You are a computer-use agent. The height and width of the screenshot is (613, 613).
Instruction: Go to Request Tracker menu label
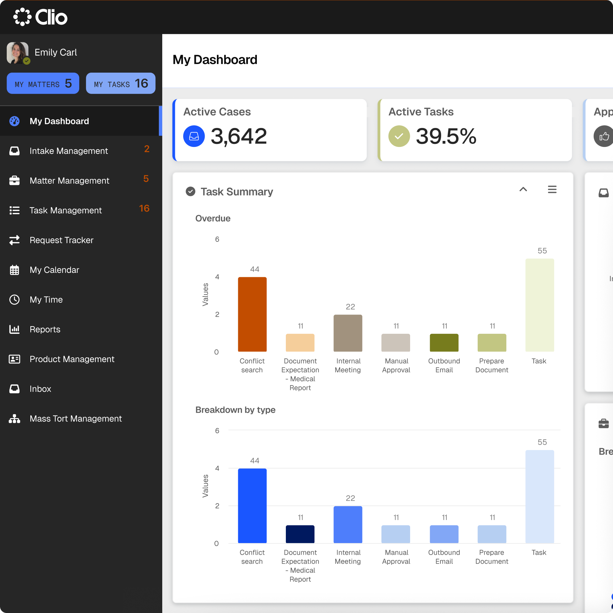(61, 240)
